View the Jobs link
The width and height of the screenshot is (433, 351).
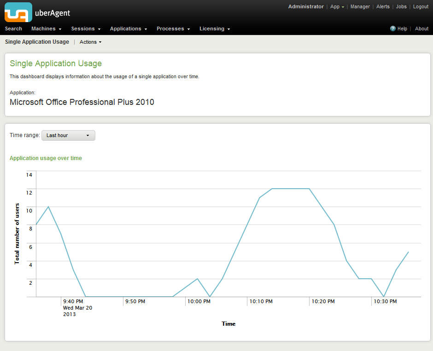pos(401,6)
